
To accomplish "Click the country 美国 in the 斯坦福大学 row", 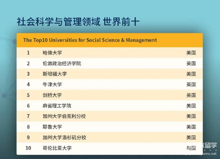I will click(191, 74).
